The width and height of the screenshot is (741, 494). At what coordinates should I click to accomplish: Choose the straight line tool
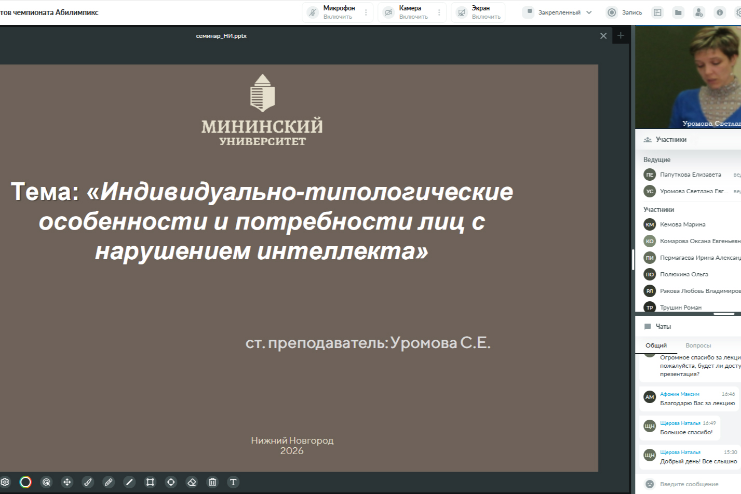(129, 482)
